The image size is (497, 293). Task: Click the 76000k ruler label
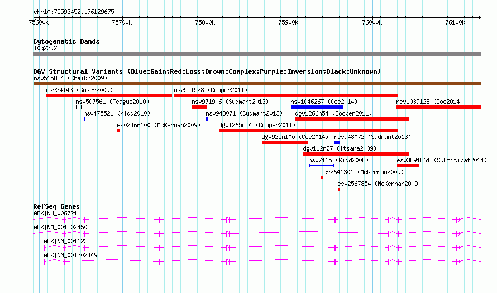[372, 22]
